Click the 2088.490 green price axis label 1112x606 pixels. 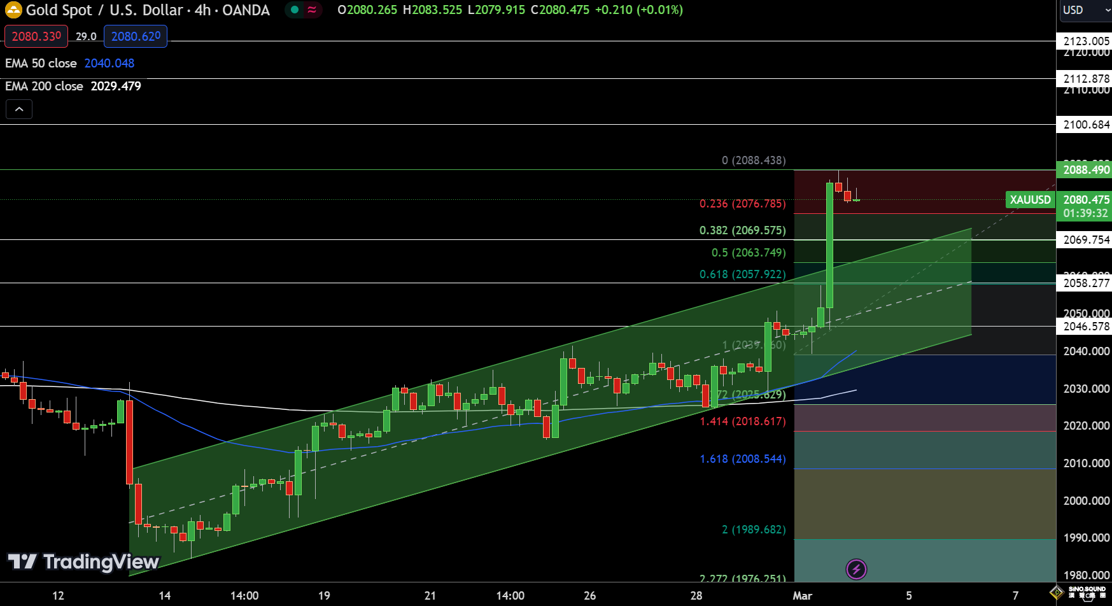(1086, 170)
